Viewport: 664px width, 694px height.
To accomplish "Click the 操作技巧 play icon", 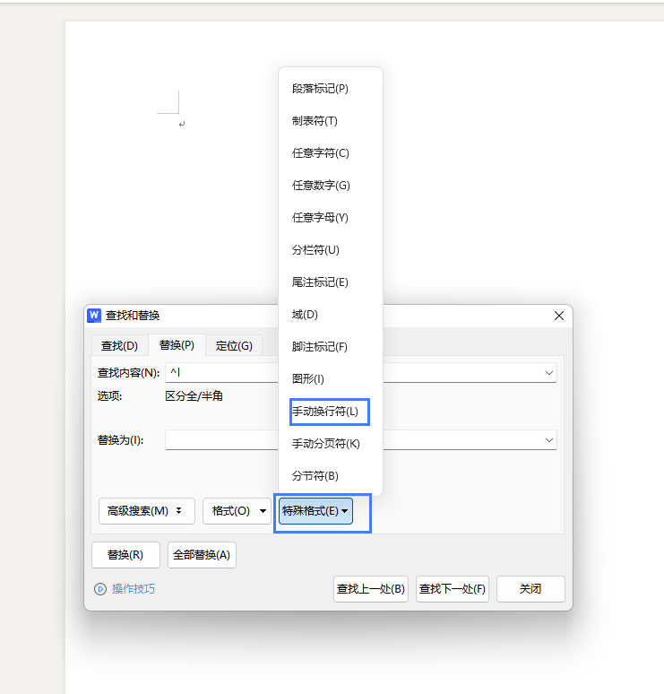I will pos(100,589).
